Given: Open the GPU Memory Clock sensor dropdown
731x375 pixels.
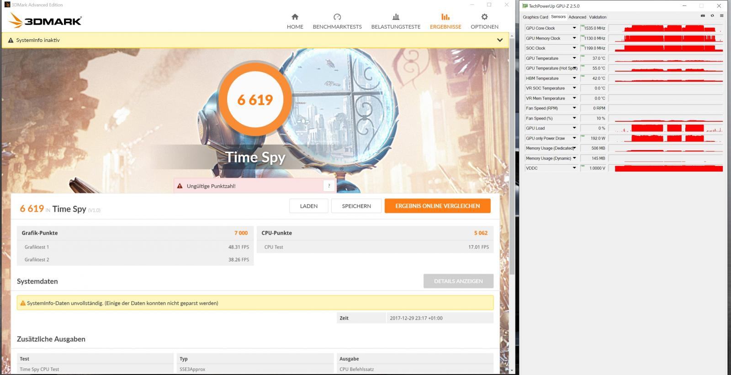Looking at the screenshot, I should pyautogui.click(x=574, y=38).
